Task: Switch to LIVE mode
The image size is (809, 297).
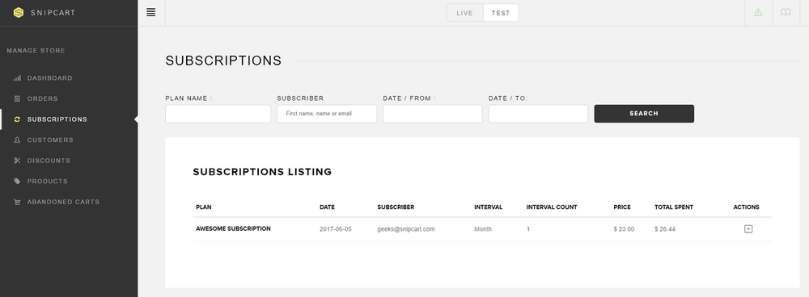Action: pos(464,13)
